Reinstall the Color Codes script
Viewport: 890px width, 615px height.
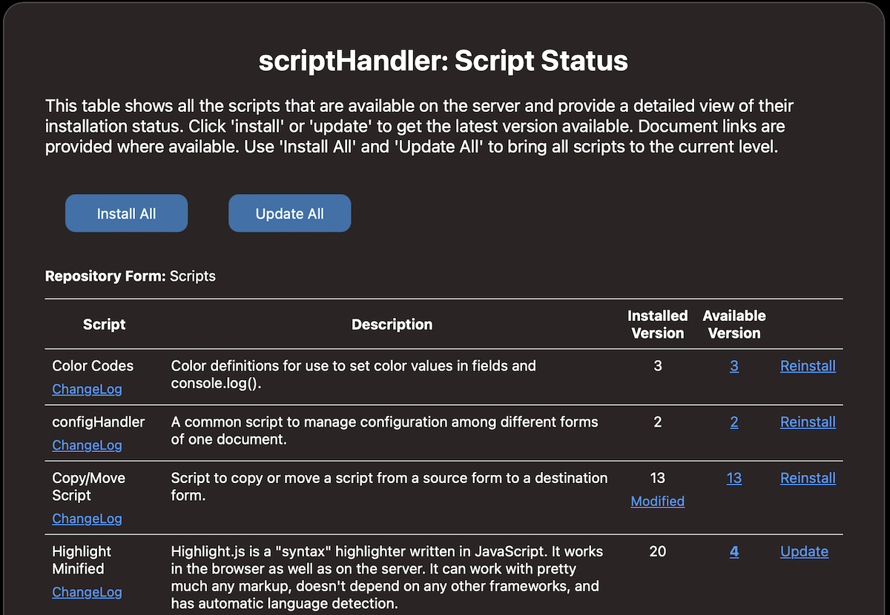808,366
